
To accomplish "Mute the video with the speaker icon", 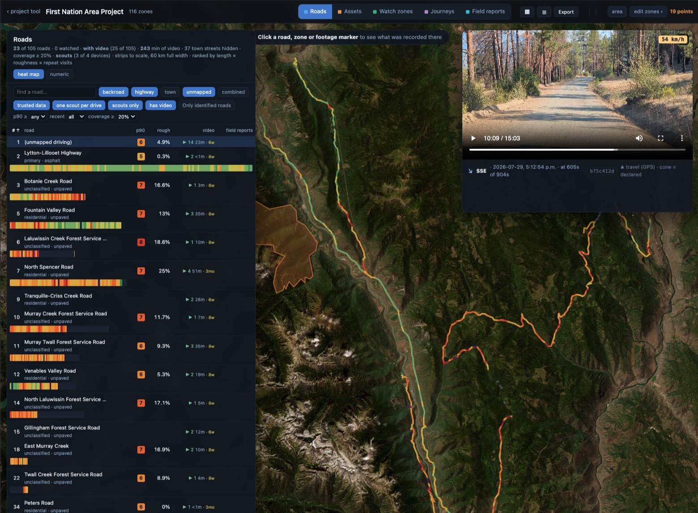I will pos(639,138).
